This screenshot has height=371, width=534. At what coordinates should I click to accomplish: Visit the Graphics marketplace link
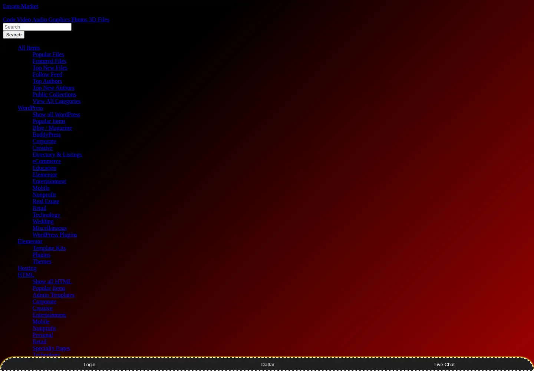(x=59, y=20)
